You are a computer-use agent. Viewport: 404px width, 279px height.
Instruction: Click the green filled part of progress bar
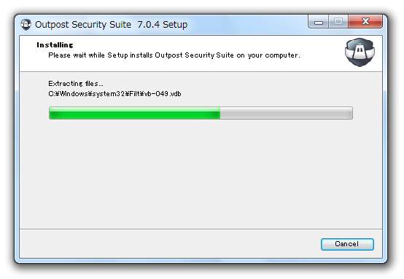(x=134, y=113)
